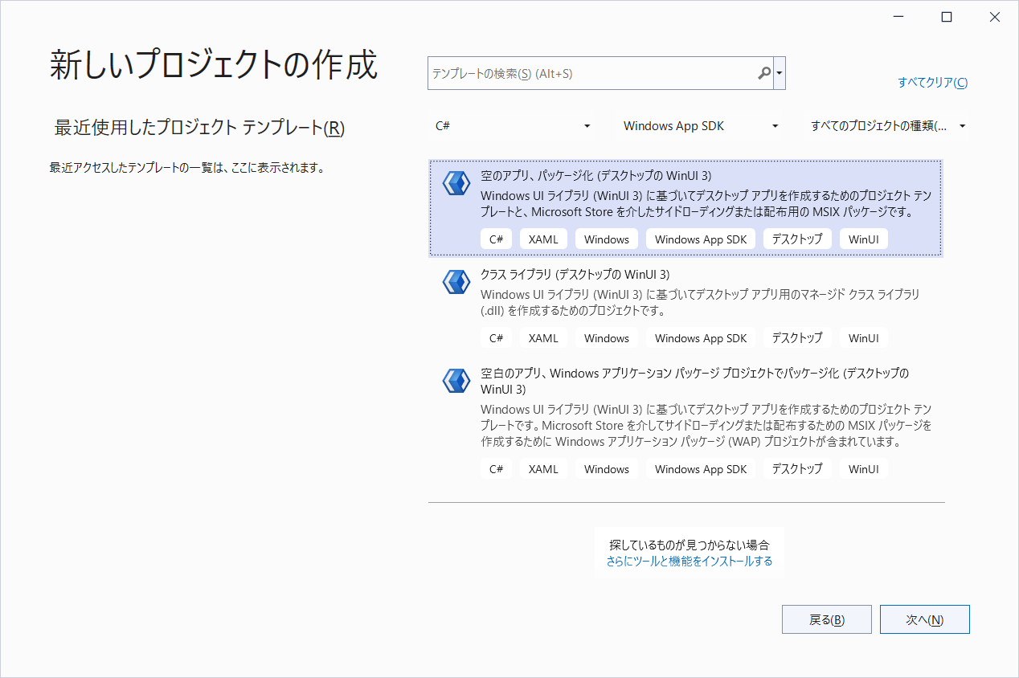Select 空のアプリ、パッケージ化 (デスクトップの WinUI 3) title
Image resolution: width=1019 pixels, height=678 pixels.
(x=595, y=175)
